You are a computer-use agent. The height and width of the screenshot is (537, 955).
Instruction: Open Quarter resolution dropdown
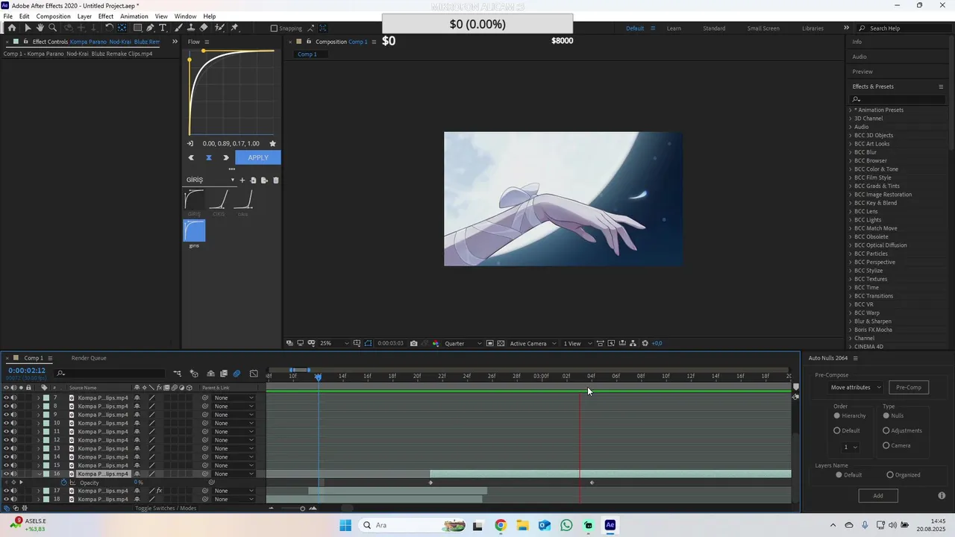click(x=463, y=343)
